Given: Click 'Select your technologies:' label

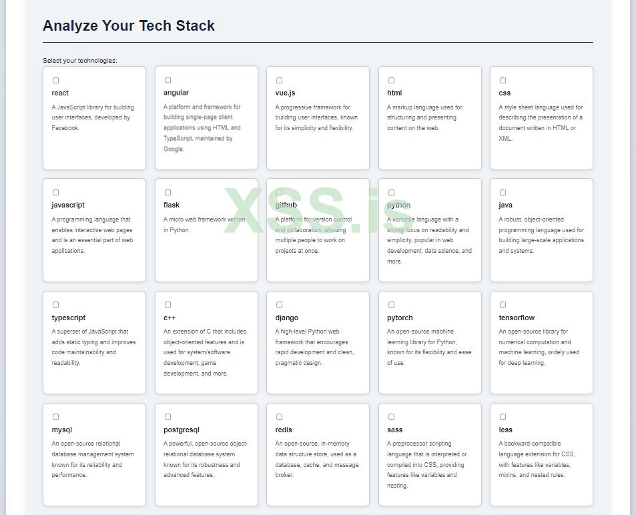Looking at the screenshot, I should point(80,61).
